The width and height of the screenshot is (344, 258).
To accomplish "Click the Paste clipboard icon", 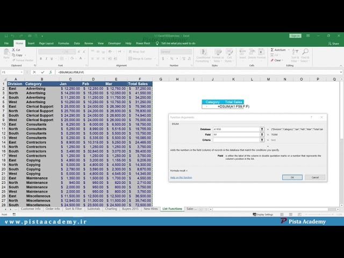I will click(x=6, y=52).
